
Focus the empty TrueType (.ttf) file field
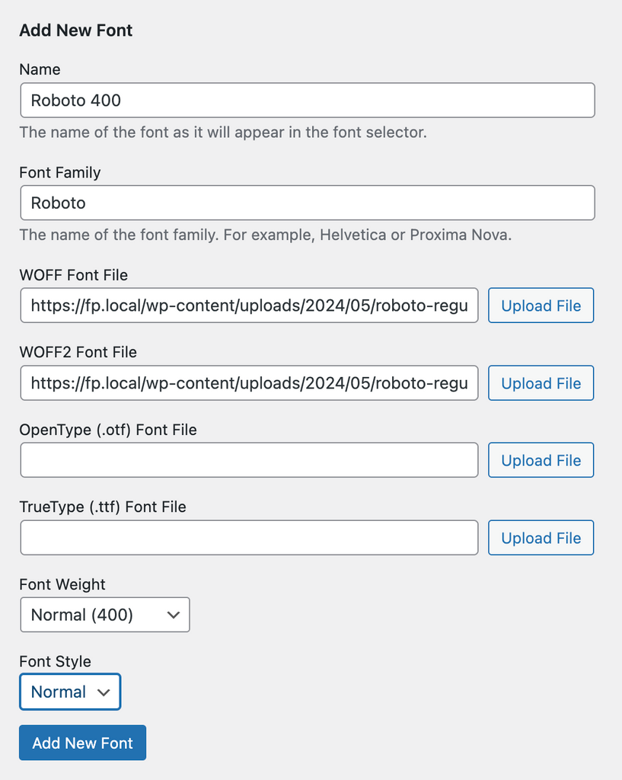pos(249,538)
